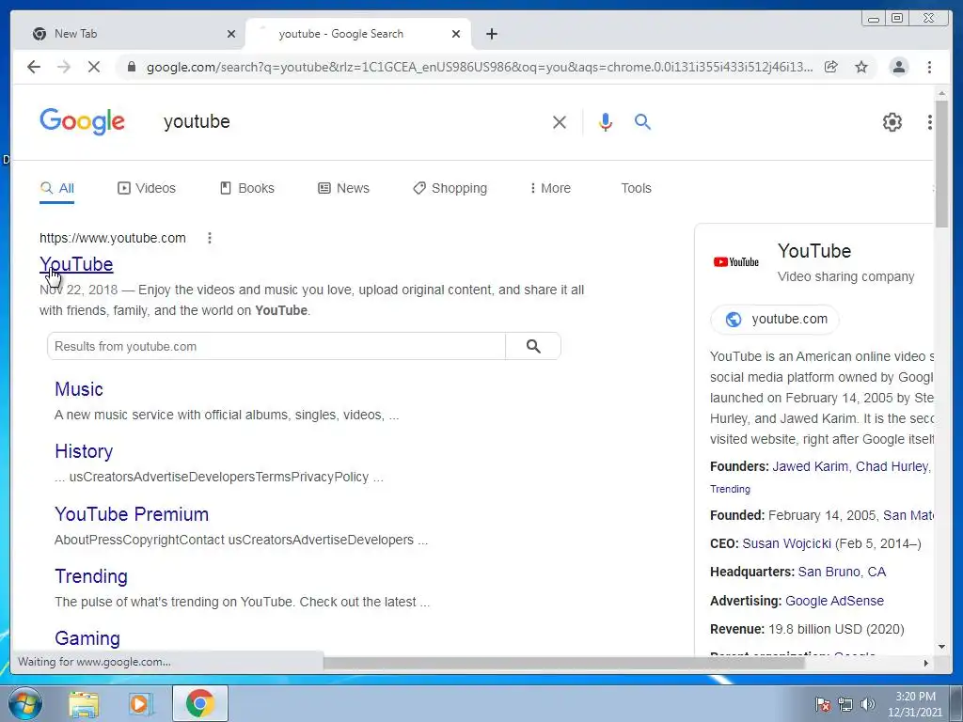This screenshot has width=963, height=722.
Task: Click the search icon in Results from youtube.com box
Action: coord(533,346)
